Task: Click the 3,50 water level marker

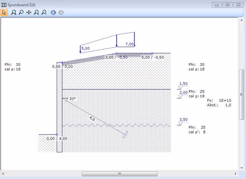Action: point(183,120)
